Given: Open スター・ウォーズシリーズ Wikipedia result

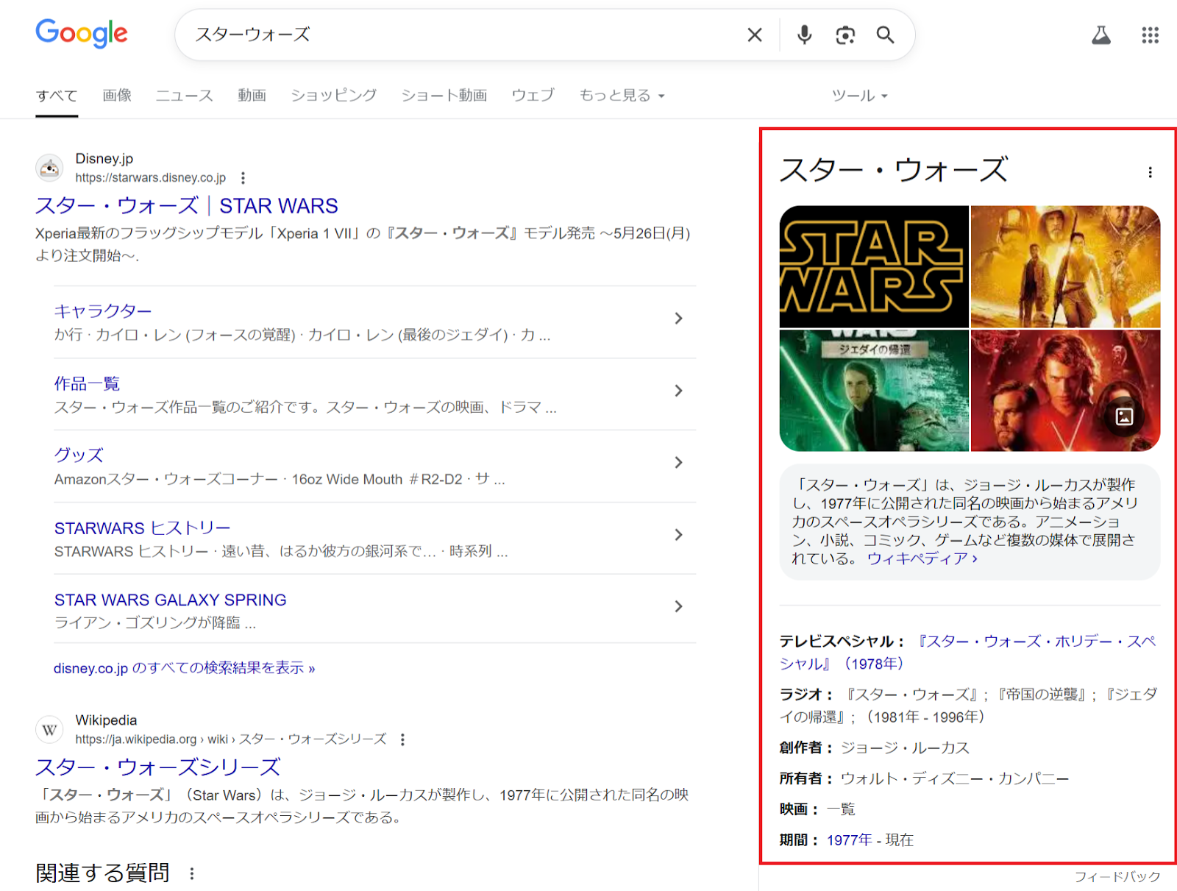Looking at the screenshot, I should (x=158, y=767).
